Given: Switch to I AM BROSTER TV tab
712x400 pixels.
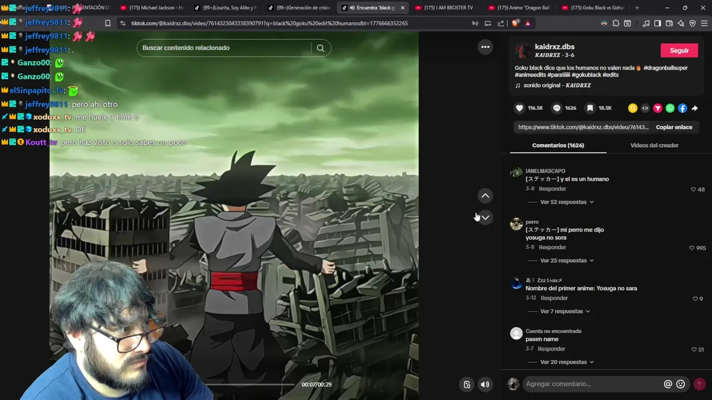Looking at the screenshot, I should point(447,8).
